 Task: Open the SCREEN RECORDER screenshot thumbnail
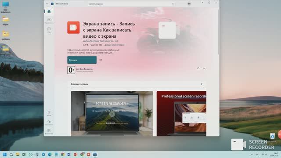click(112, 113)
